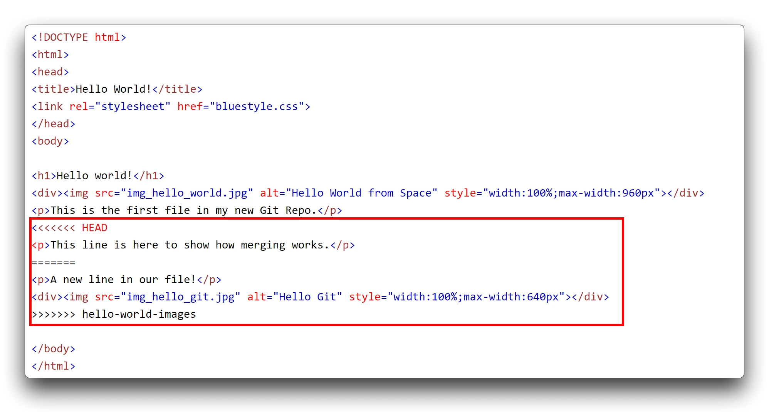Click the closing </head> tag
This screenshot has height=415, width=769.
tap(53, 124)
